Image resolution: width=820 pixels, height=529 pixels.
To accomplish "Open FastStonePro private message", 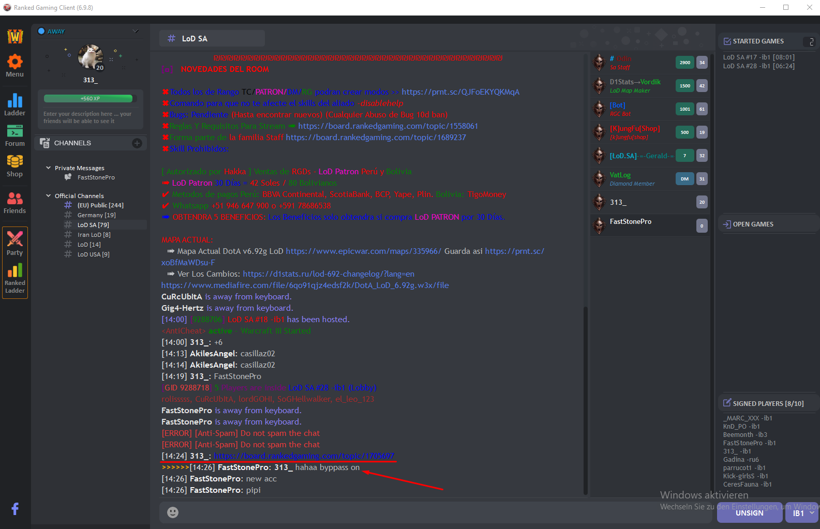I will pyautogui.click(x=96, y=177).
